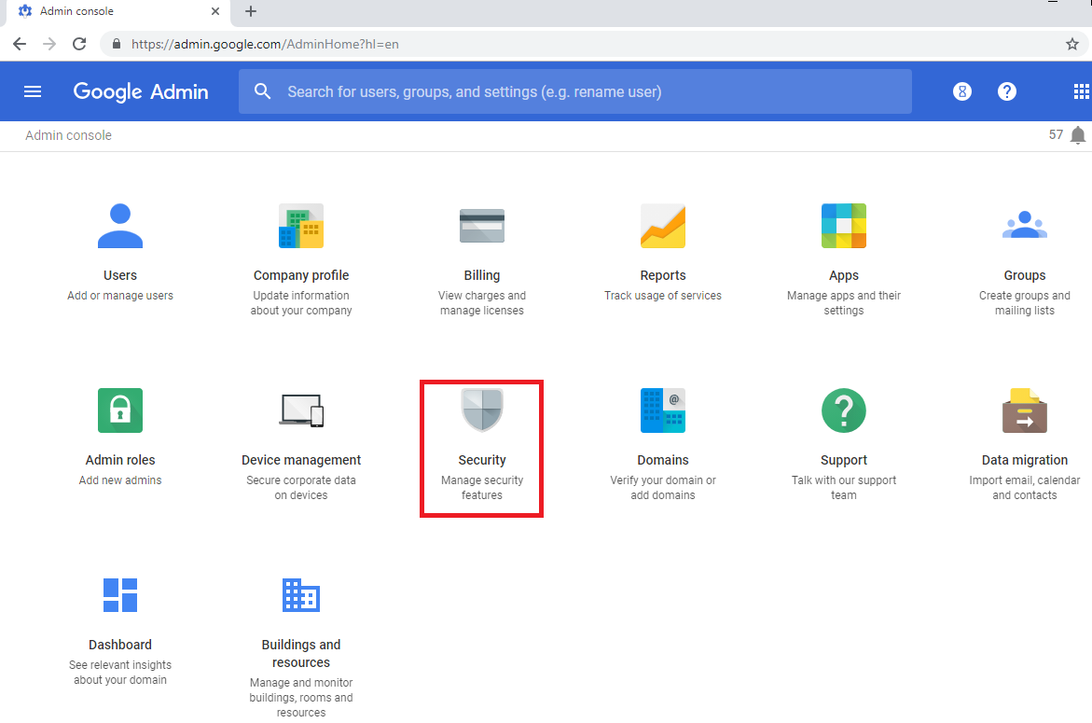Open the Help question mark in header

coord(1007,91)
